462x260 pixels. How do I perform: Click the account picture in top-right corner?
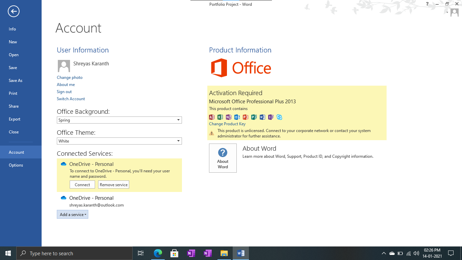pyautogui.click(x=454, y=13)
